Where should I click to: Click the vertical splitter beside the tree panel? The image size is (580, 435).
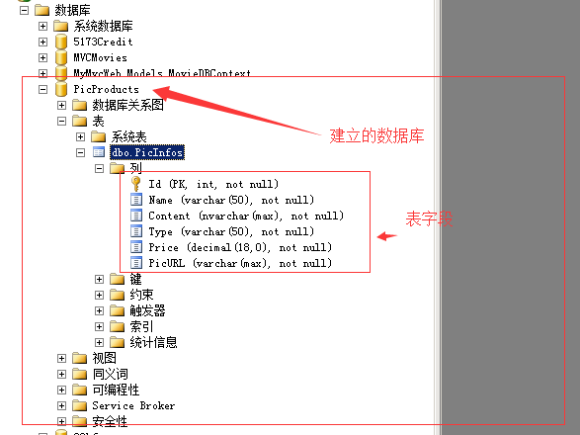pyautogui.click(x=438, y=217)
